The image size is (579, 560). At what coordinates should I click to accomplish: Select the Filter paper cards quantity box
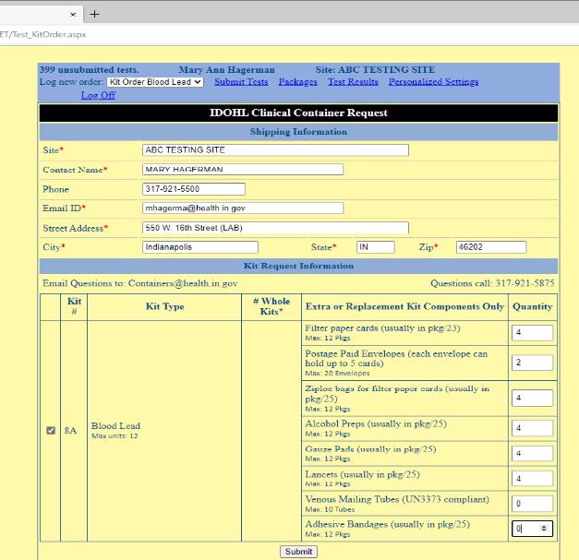[x=531, y=333]
